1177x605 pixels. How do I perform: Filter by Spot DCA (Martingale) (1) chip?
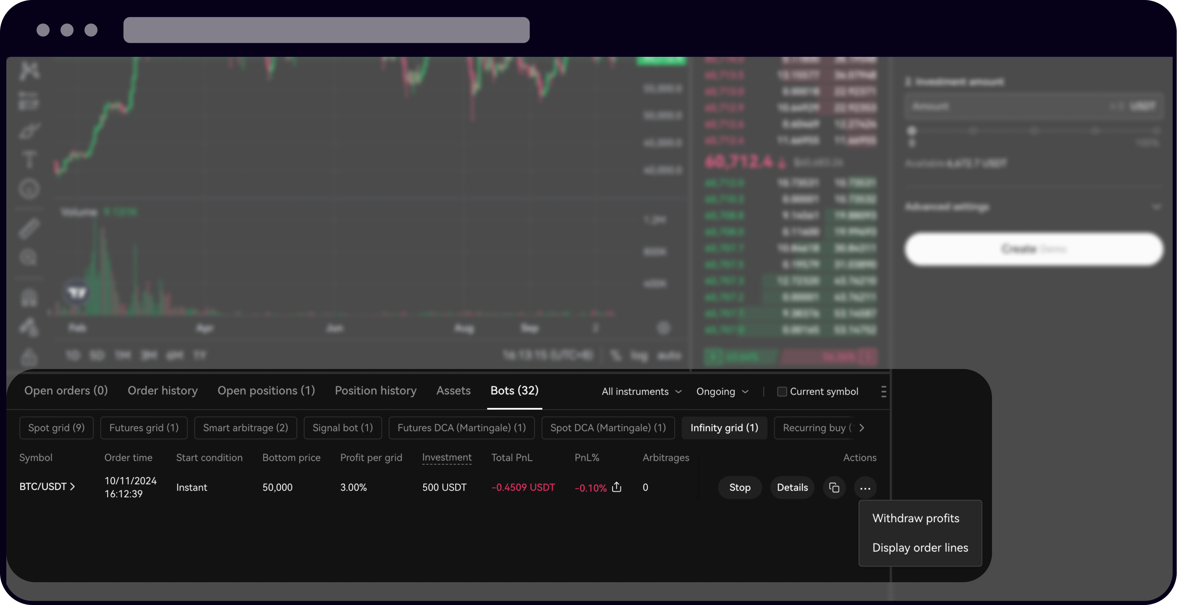pos(608,428)
